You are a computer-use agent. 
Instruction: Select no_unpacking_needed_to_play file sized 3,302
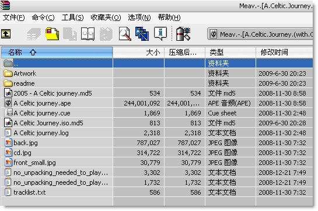point(61,173)
